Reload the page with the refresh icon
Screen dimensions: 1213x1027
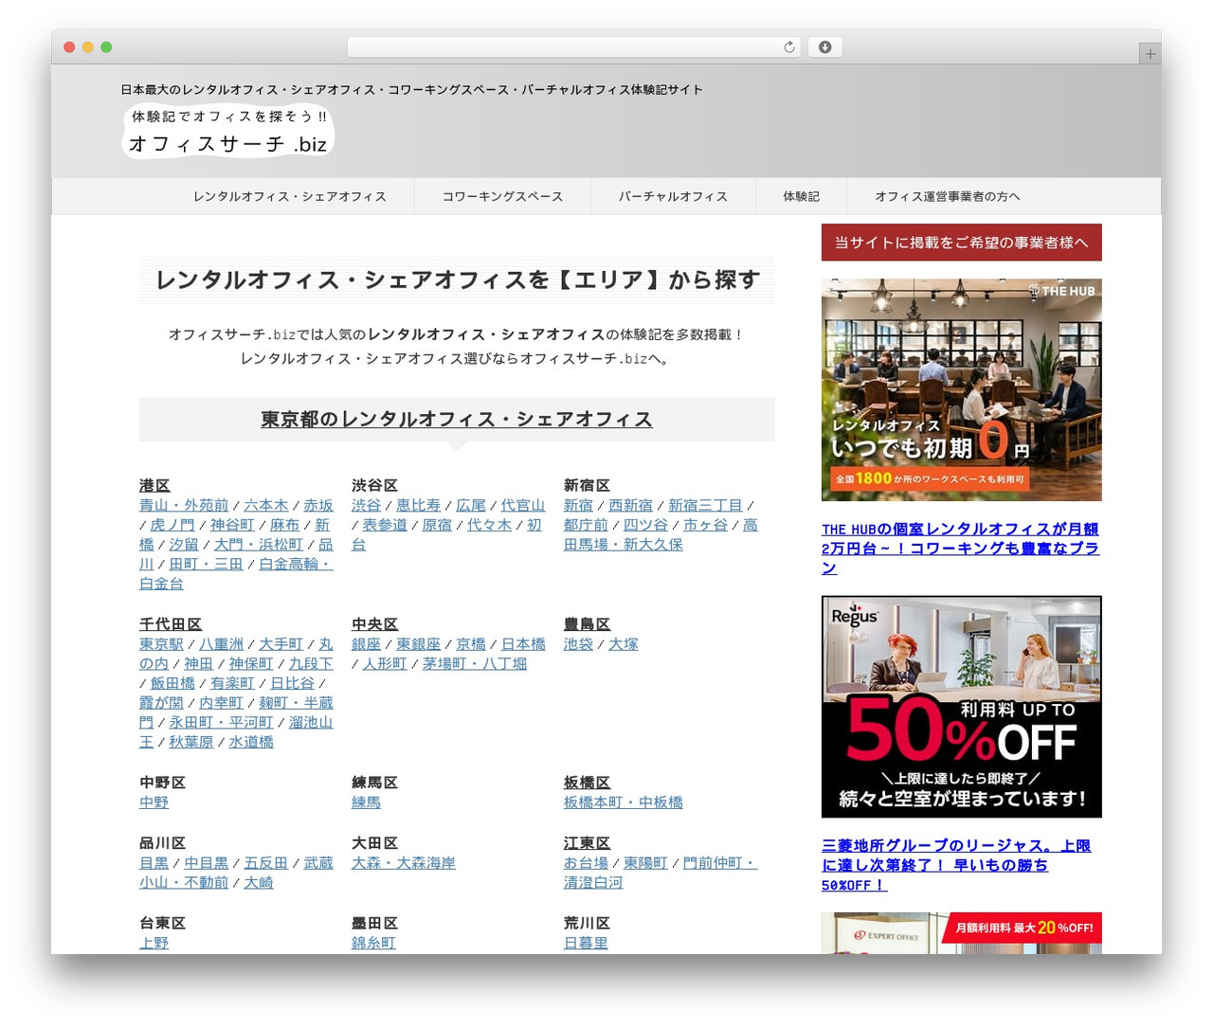tap(789, 47)
